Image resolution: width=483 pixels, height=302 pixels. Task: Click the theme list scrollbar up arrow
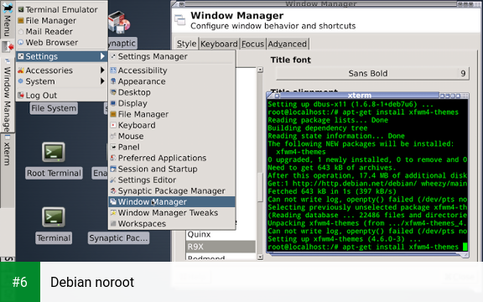260,70
